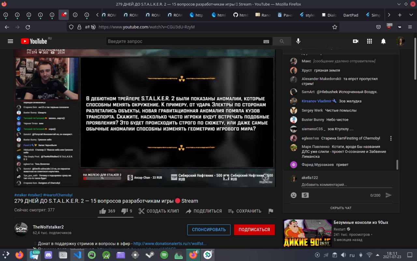Open options for egless1os chat message

point(391,138)
